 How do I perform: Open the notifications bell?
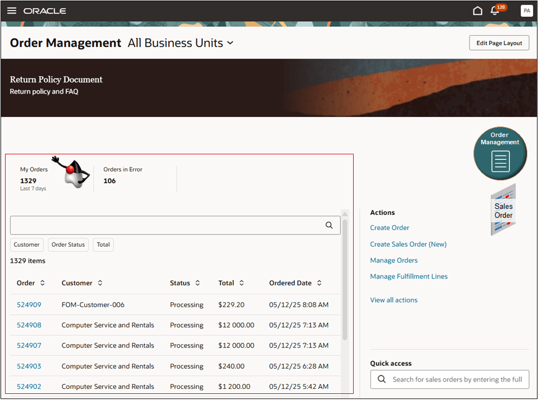pyautogui.click(x=495, y=11)
